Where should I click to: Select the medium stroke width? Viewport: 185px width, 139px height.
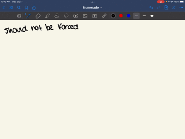144,16
